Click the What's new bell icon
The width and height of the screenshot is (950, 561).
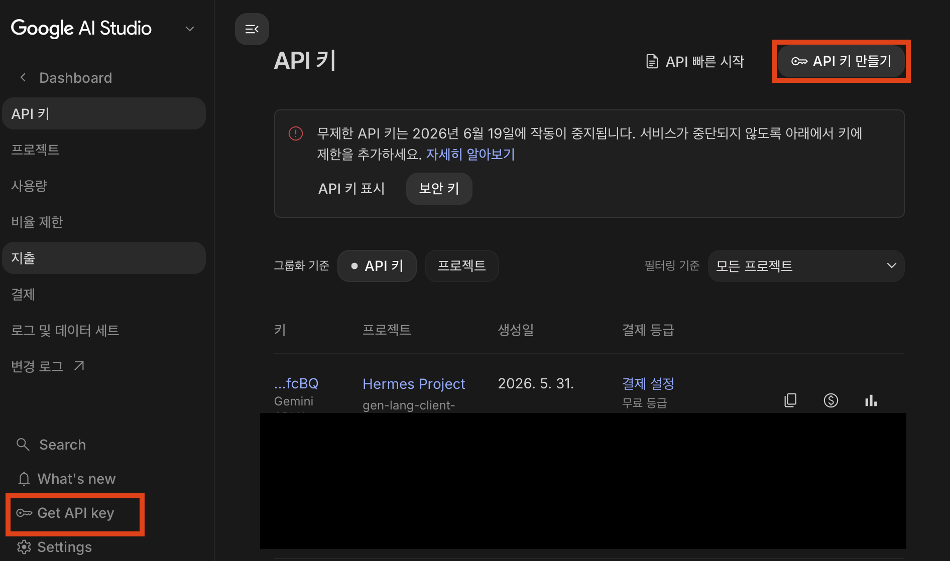pos(24,479)
